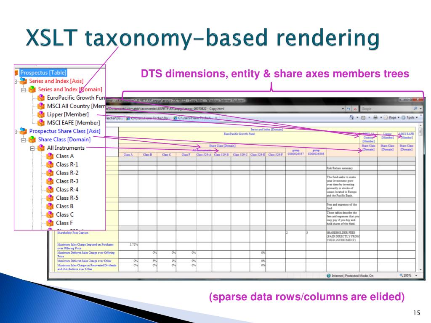The image size is (431, 323).
Task: Select the Lipper [Member] tree item
Action: coord(68,114)
